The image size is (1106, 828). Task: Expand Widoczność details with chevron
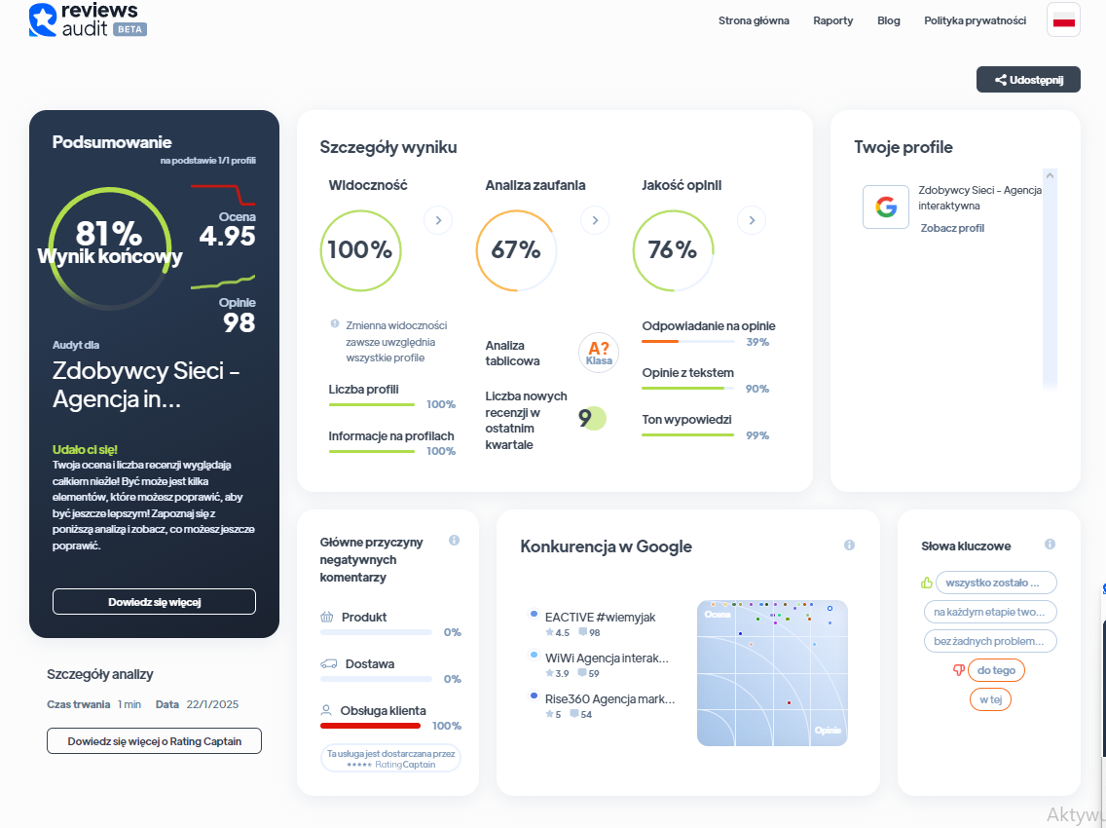(438, 220)
